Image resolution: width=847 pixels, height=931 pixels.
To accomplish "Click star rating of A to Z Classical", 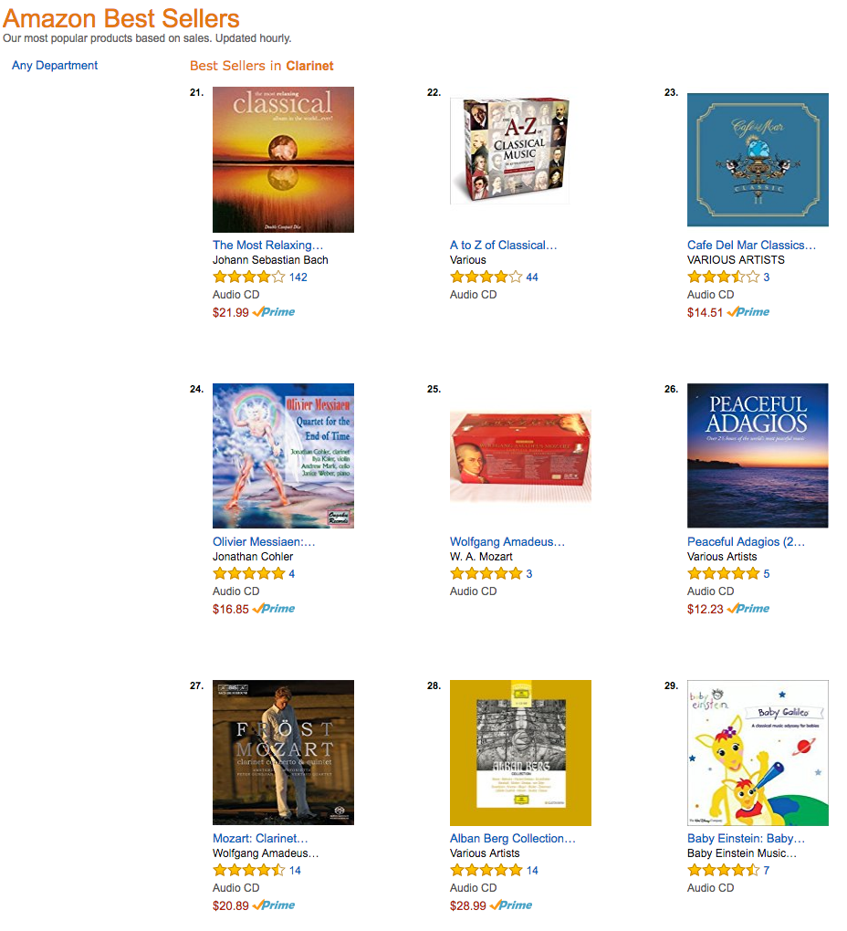I will (x=486, y=277).
